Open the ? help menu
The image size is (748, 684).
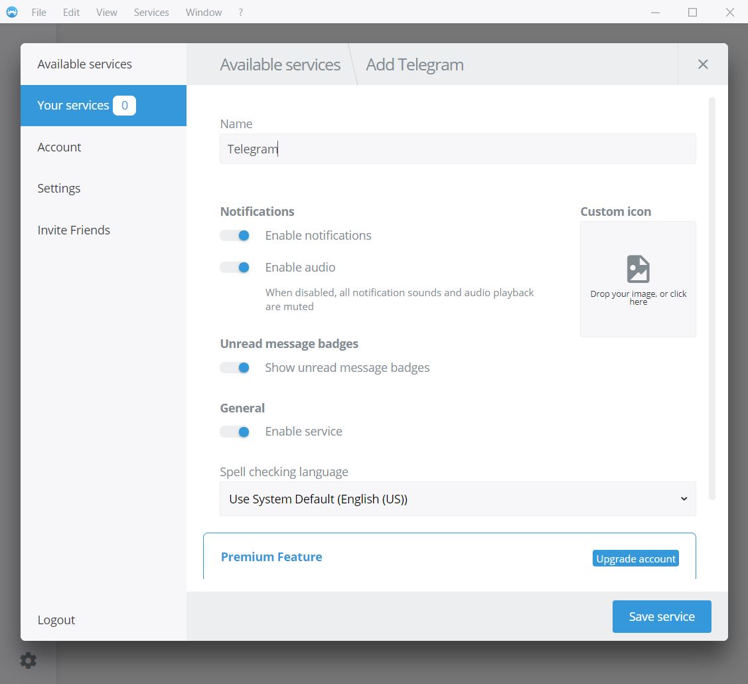(x=240, y=13)
